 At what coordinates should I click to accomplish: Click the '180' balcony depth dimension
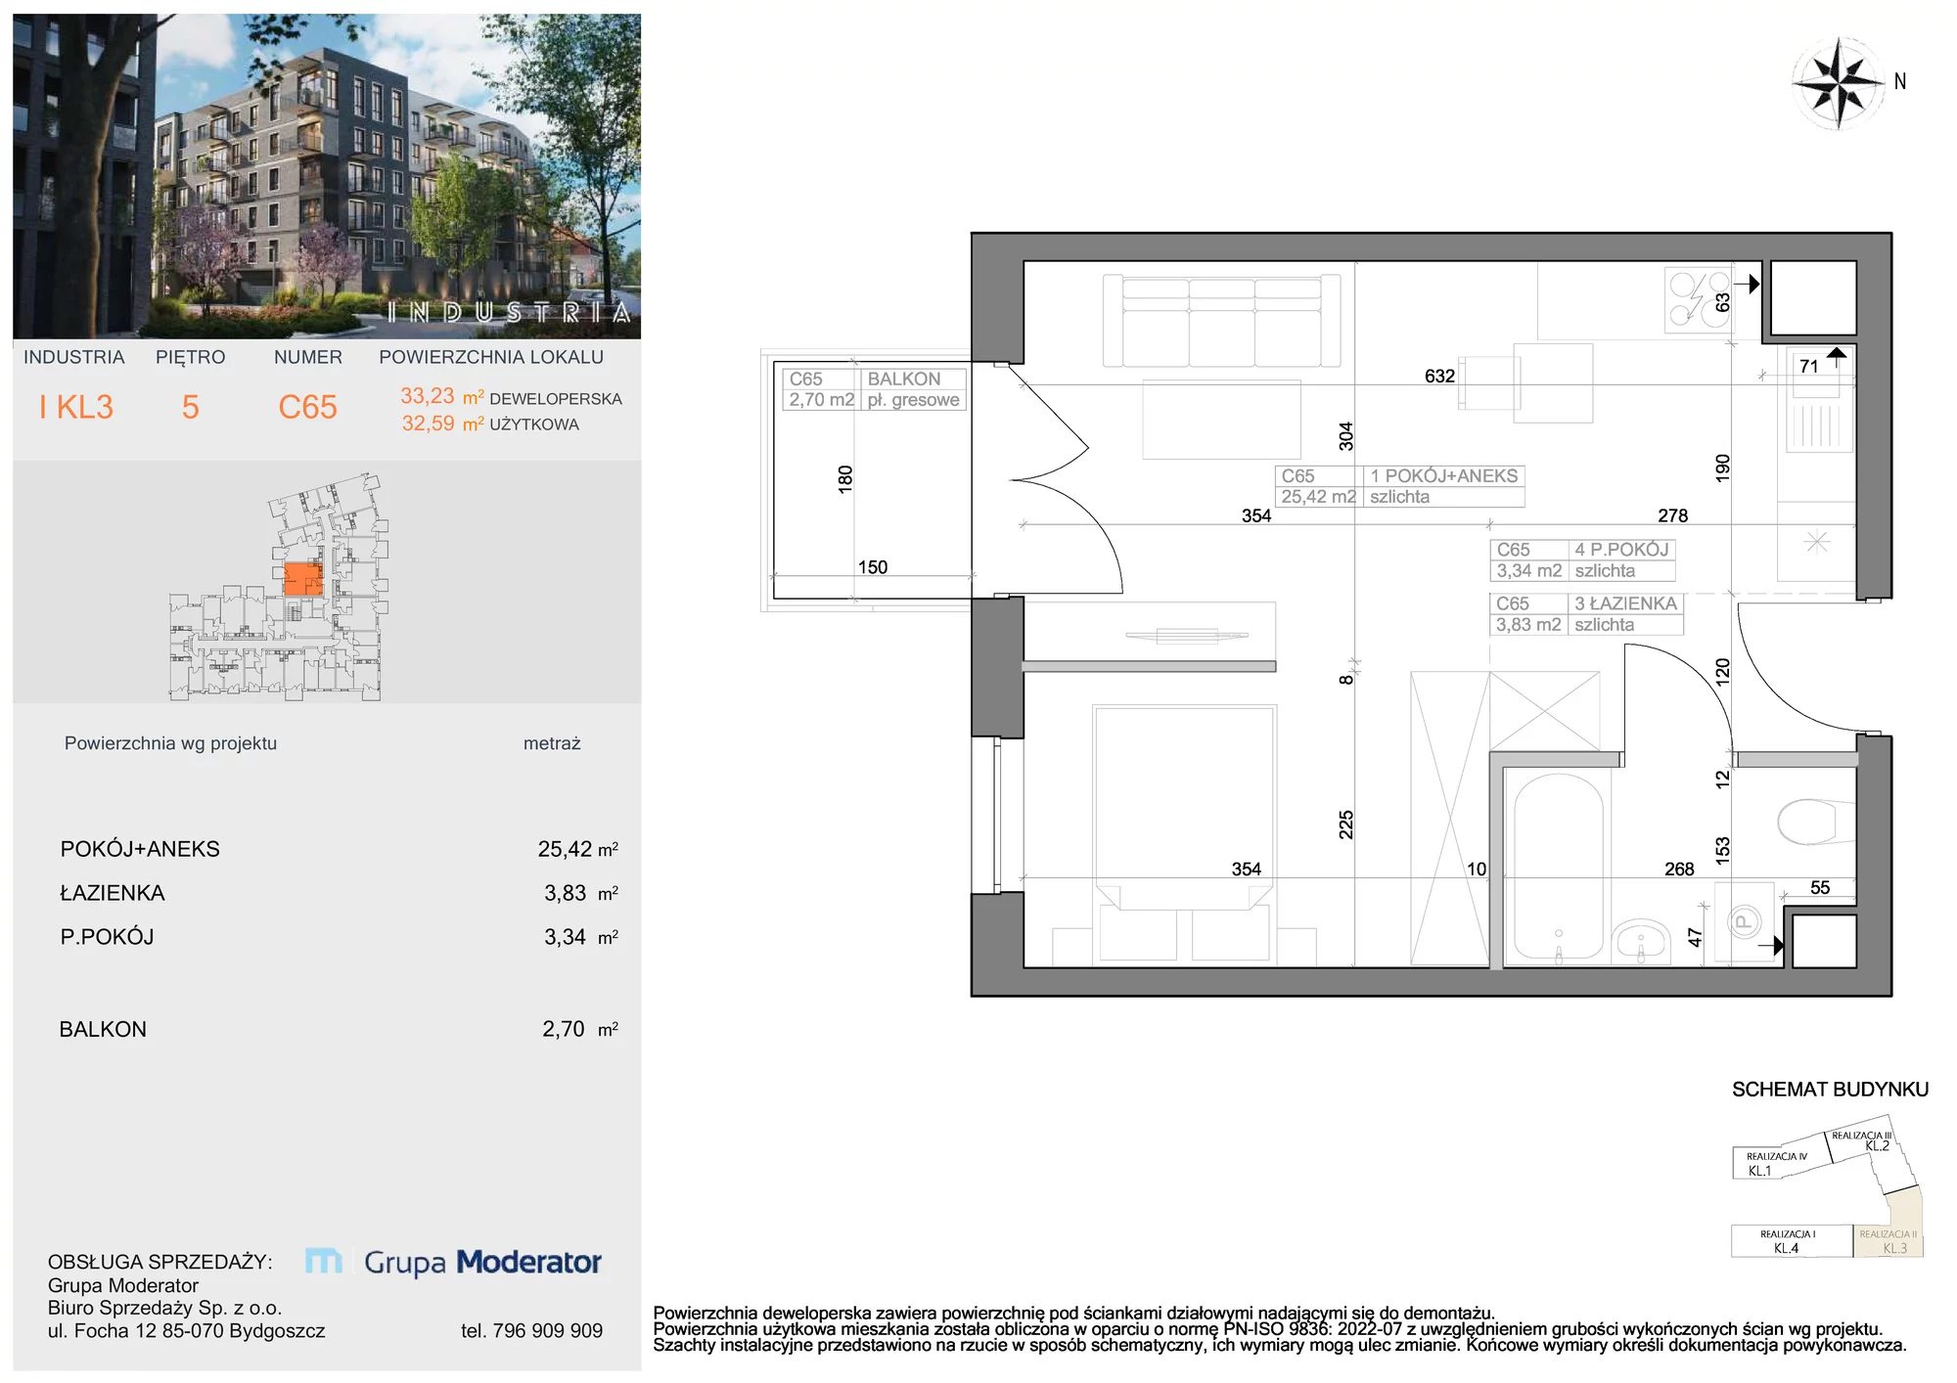click(845, 479)
